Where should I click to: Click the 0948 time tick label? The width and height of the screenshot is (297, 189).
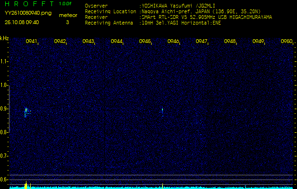[x=230, y=41]
